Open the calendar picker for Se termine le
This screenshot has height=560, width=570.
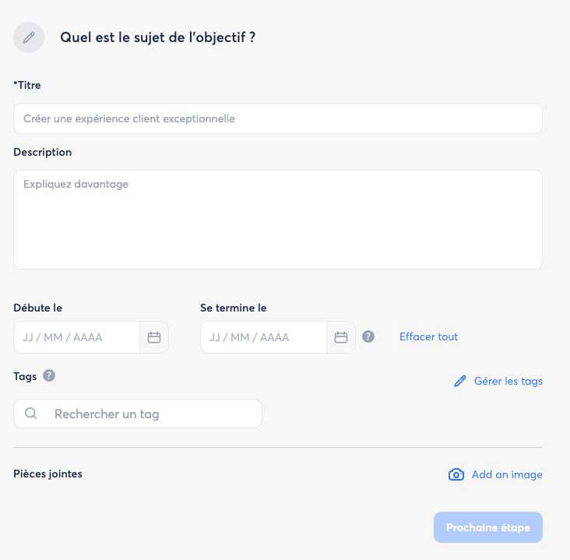[341, 337]
